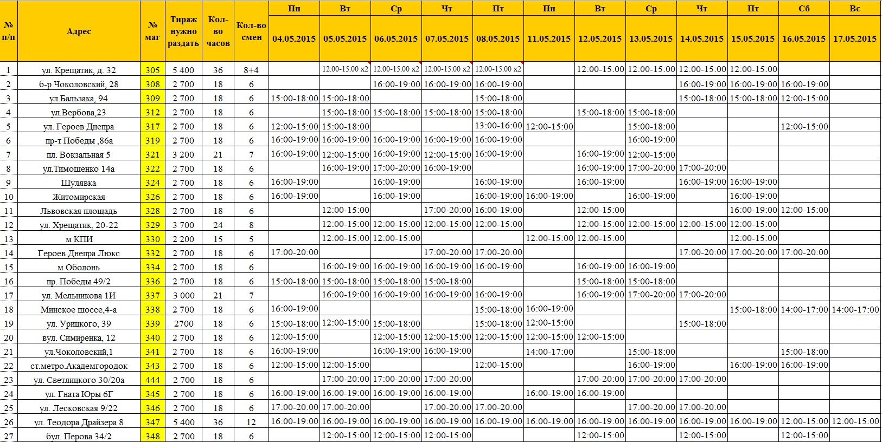The width and height of the screenshot is (882, 442).
Task: Click address cell 'ул. Гната Юры 6Г'
Action: (79, 394)
